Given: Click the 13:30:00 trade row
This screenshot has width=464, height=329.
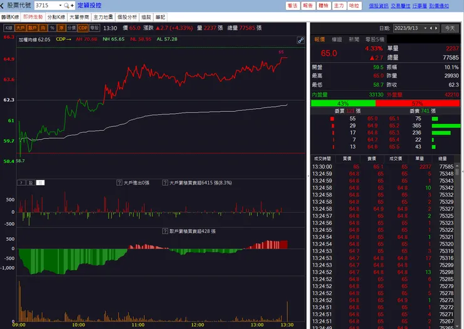Looking at the screenshot, I should [382, 167].
